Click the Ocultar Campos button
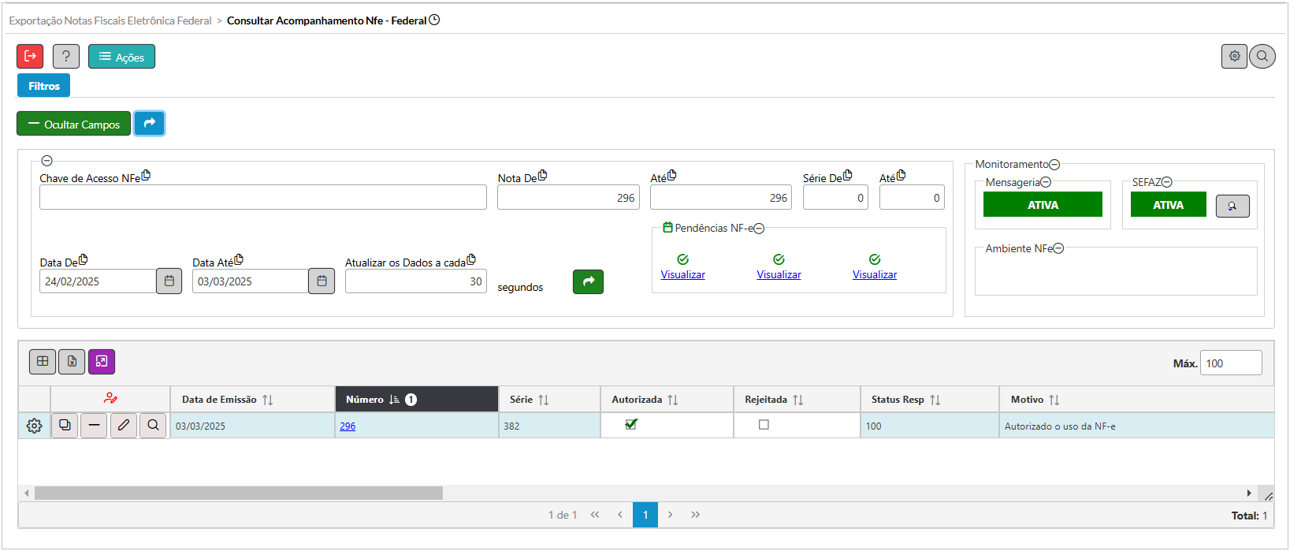This screenshot has width=1290, height=551. pos(74,124)
